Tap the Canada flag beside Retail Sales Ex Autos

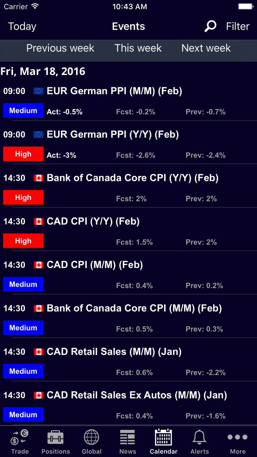38,395
